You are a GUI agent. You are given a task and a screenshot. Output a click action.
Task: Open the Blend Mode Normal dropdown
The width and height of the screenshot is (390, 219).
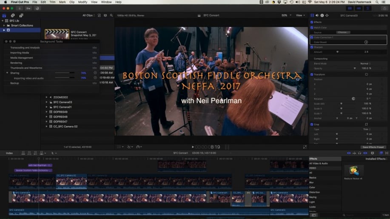click(366, 64)
